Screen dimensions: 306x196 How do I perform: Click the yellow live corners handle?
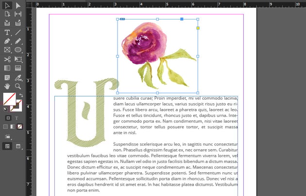click(x=198, y=28)
